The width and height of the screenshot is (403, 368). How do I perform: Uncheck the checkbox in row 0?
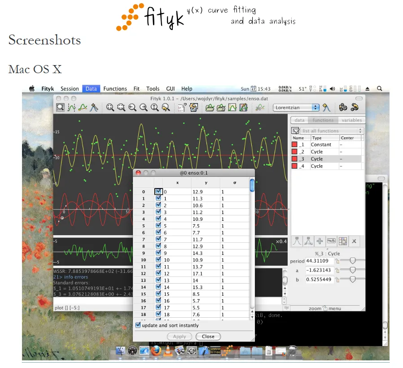(158, 192)
